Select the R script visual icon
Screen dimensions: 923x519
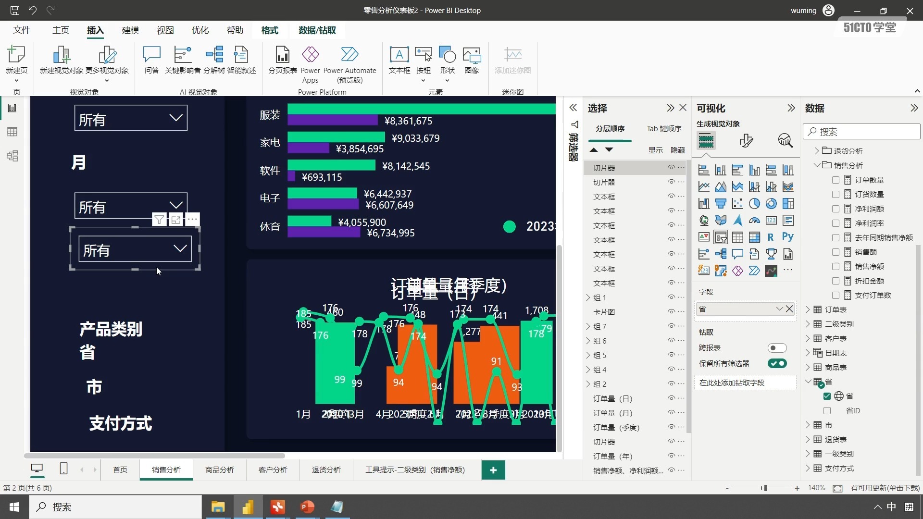[771, 237]
